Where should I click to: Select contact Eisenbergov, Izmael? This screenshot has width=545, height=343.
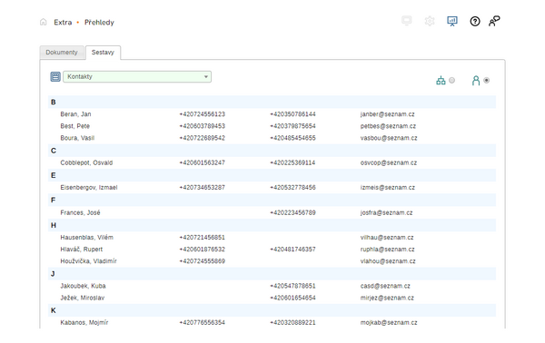(89, 188)
